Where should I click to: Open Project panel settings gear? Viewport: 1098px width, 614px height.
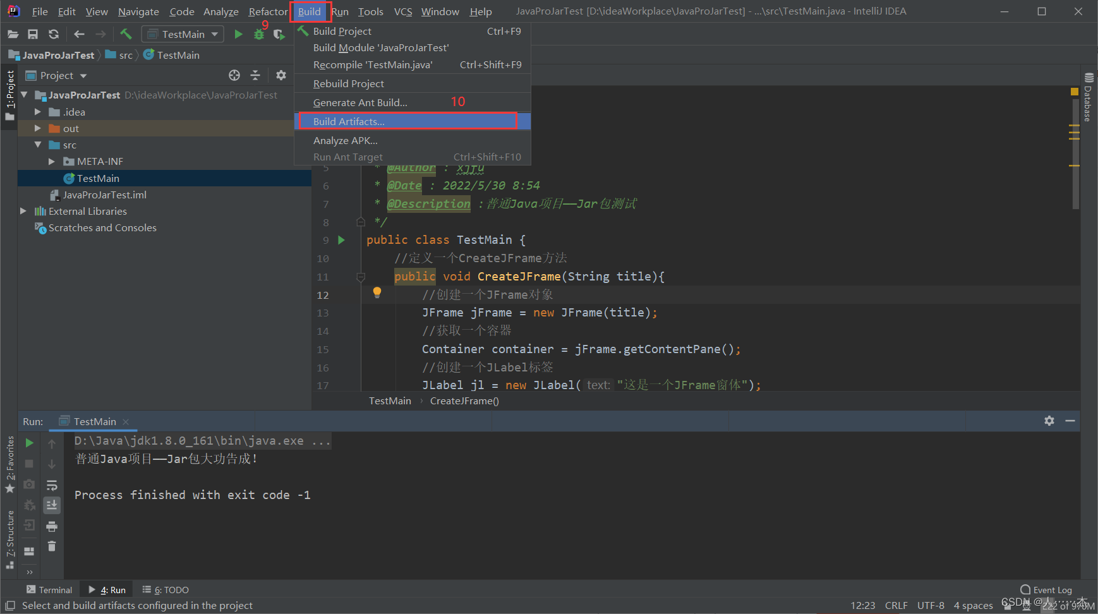click(x=281, y=75)
